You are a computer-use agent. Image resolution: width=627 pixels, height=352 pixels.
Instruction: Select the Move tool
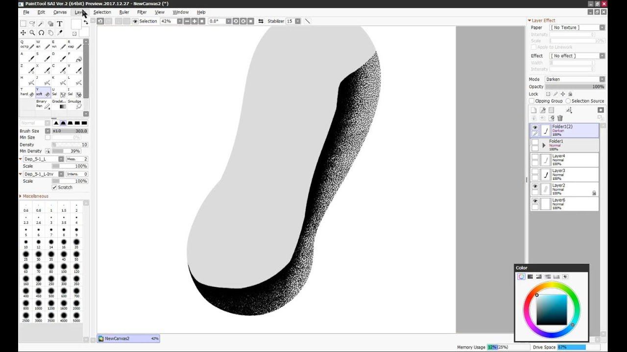pos(23,33)
